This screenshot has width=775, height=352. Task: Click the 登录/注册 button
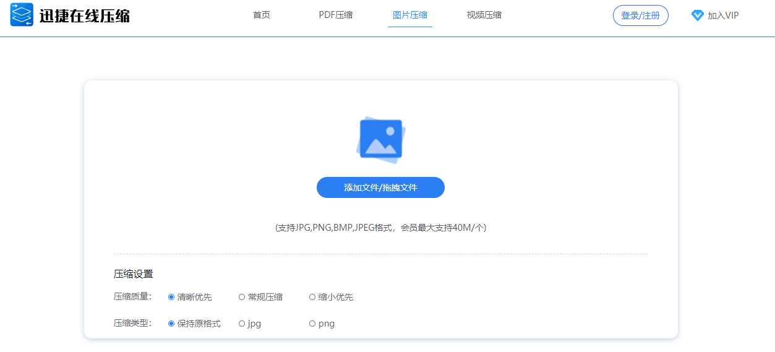coord(640,15)
